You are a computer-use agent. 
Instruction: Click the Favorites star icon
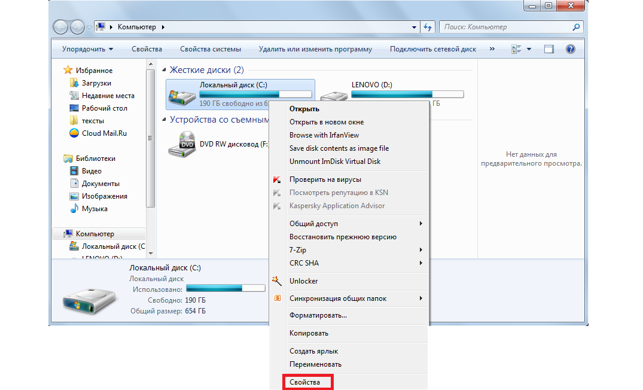[68, 70]
